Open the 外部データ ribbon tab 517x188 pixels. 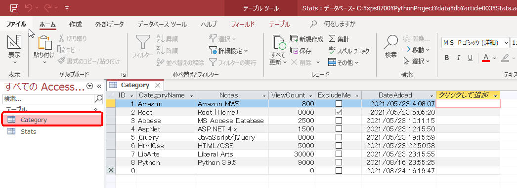[109, 24]
